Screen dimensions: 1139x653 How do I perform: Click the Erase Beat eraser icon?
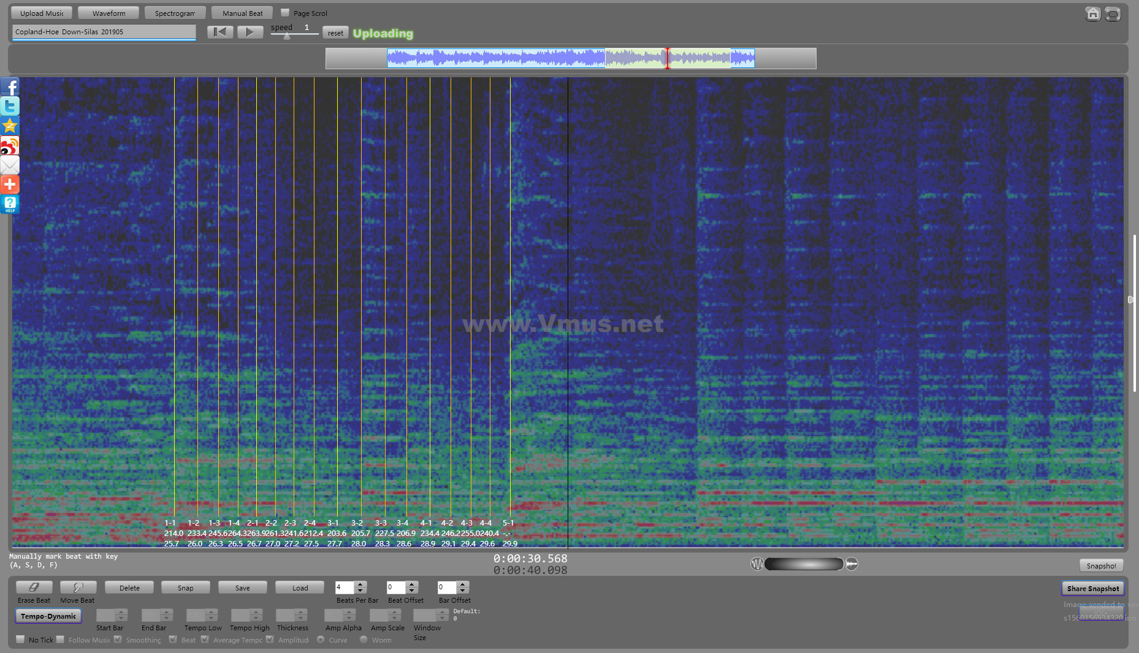(34, 587)
